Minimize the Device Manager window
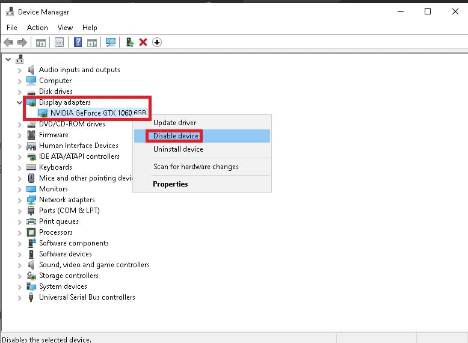The width and height of the screenshot is (468, 343). [401, 11]
